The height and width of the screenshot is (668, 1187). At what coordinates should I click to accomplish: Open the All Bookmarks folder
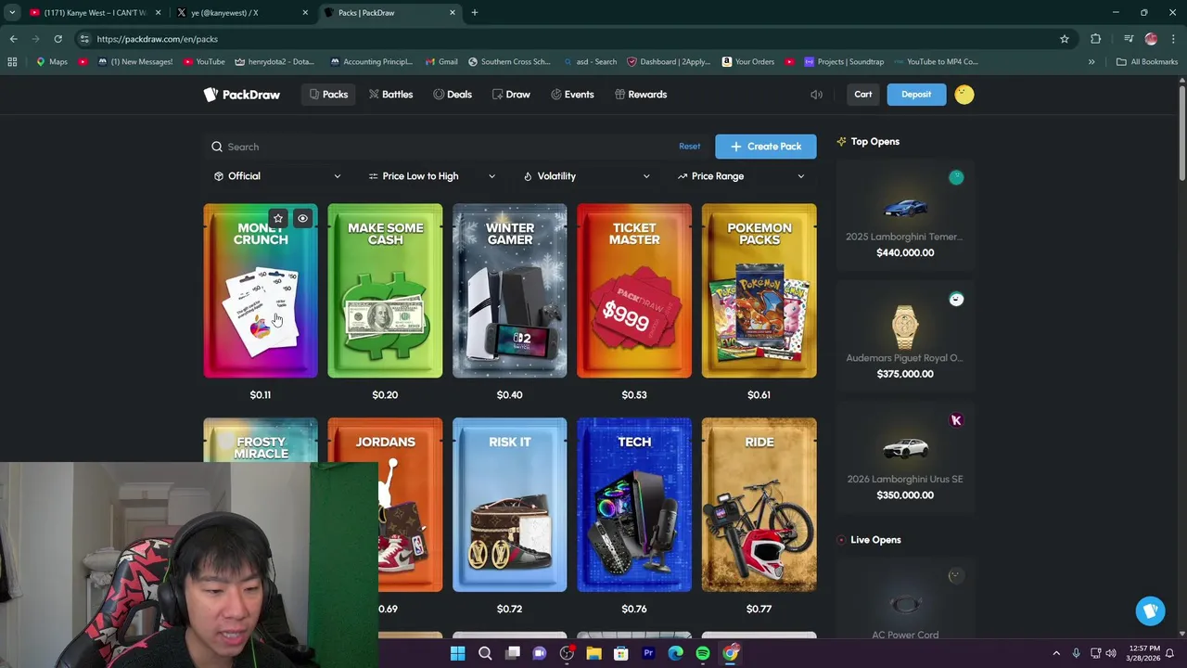pos(1147,62)
